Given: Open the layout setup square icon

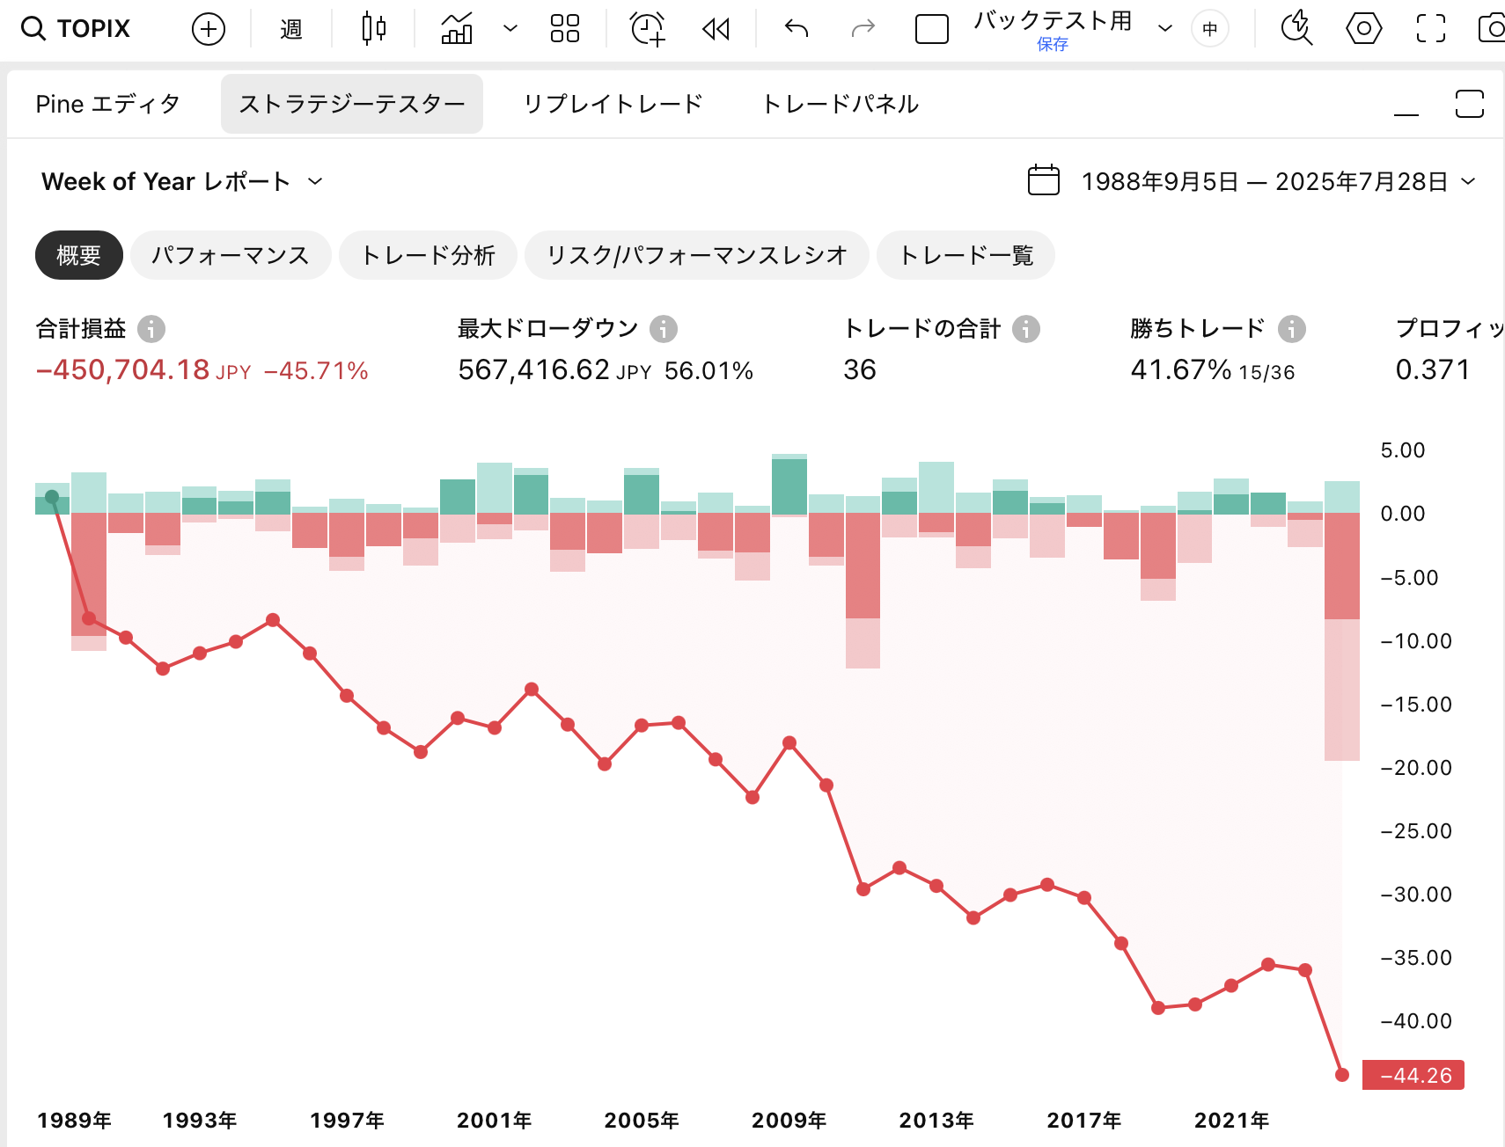Looking at the screenshot, I should click(932, 29).
